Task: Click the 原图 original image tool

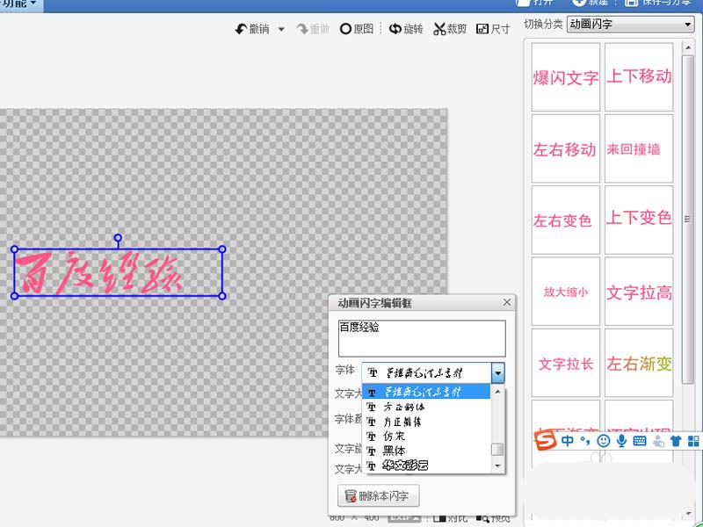Action: click(357, 29)
